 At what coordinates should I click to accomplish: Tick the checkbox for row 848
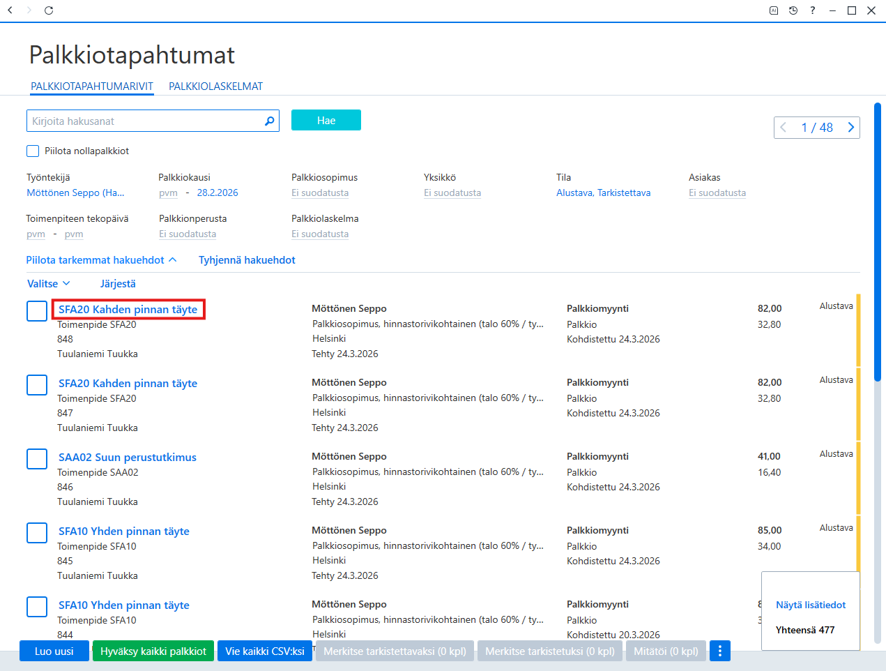coord(37,311)
